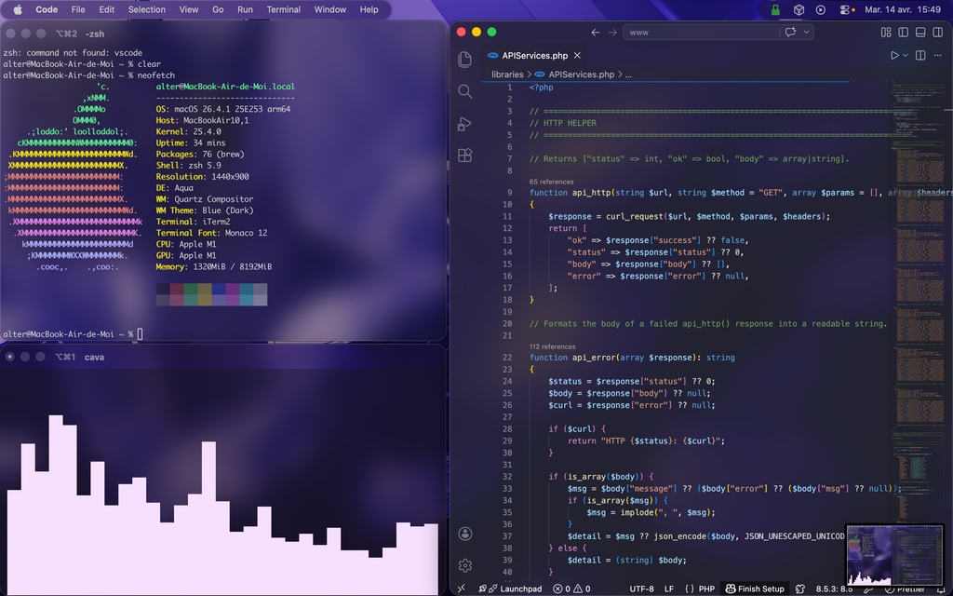
Task: Split the editor to the right
Action: pyautogui.click(x=920, y=55)
